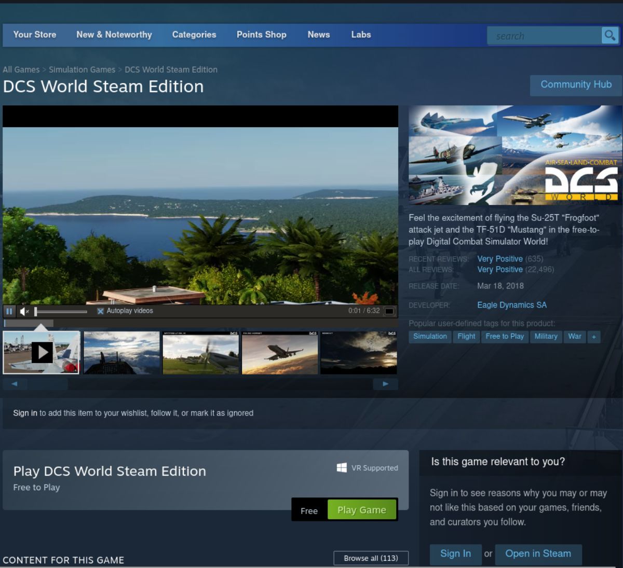Select the Free to Play tag
This screenshot has width=623, height=568.
pos(505,337)
